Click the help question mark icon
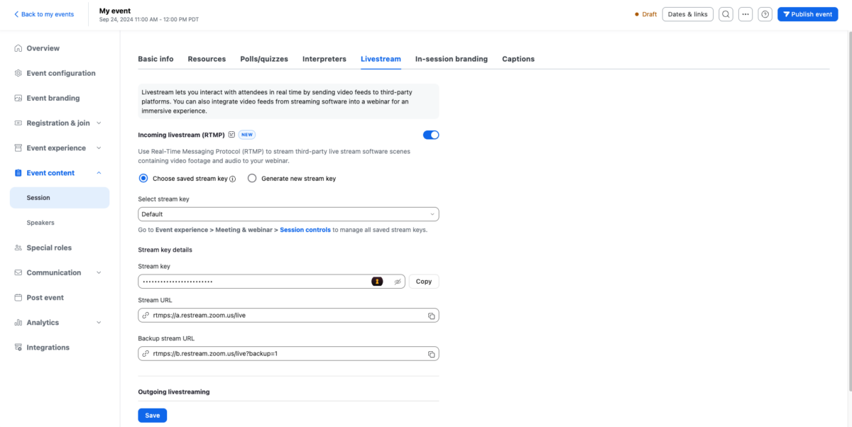Image resolution: width=852 pixels, height=427 pixels. click(765, 14)
